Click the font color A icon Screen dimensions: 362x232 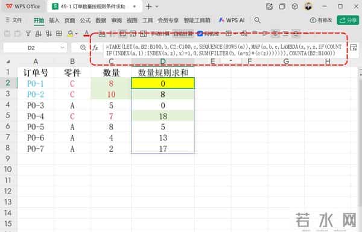pyautogui.click(x=86, y=34)
